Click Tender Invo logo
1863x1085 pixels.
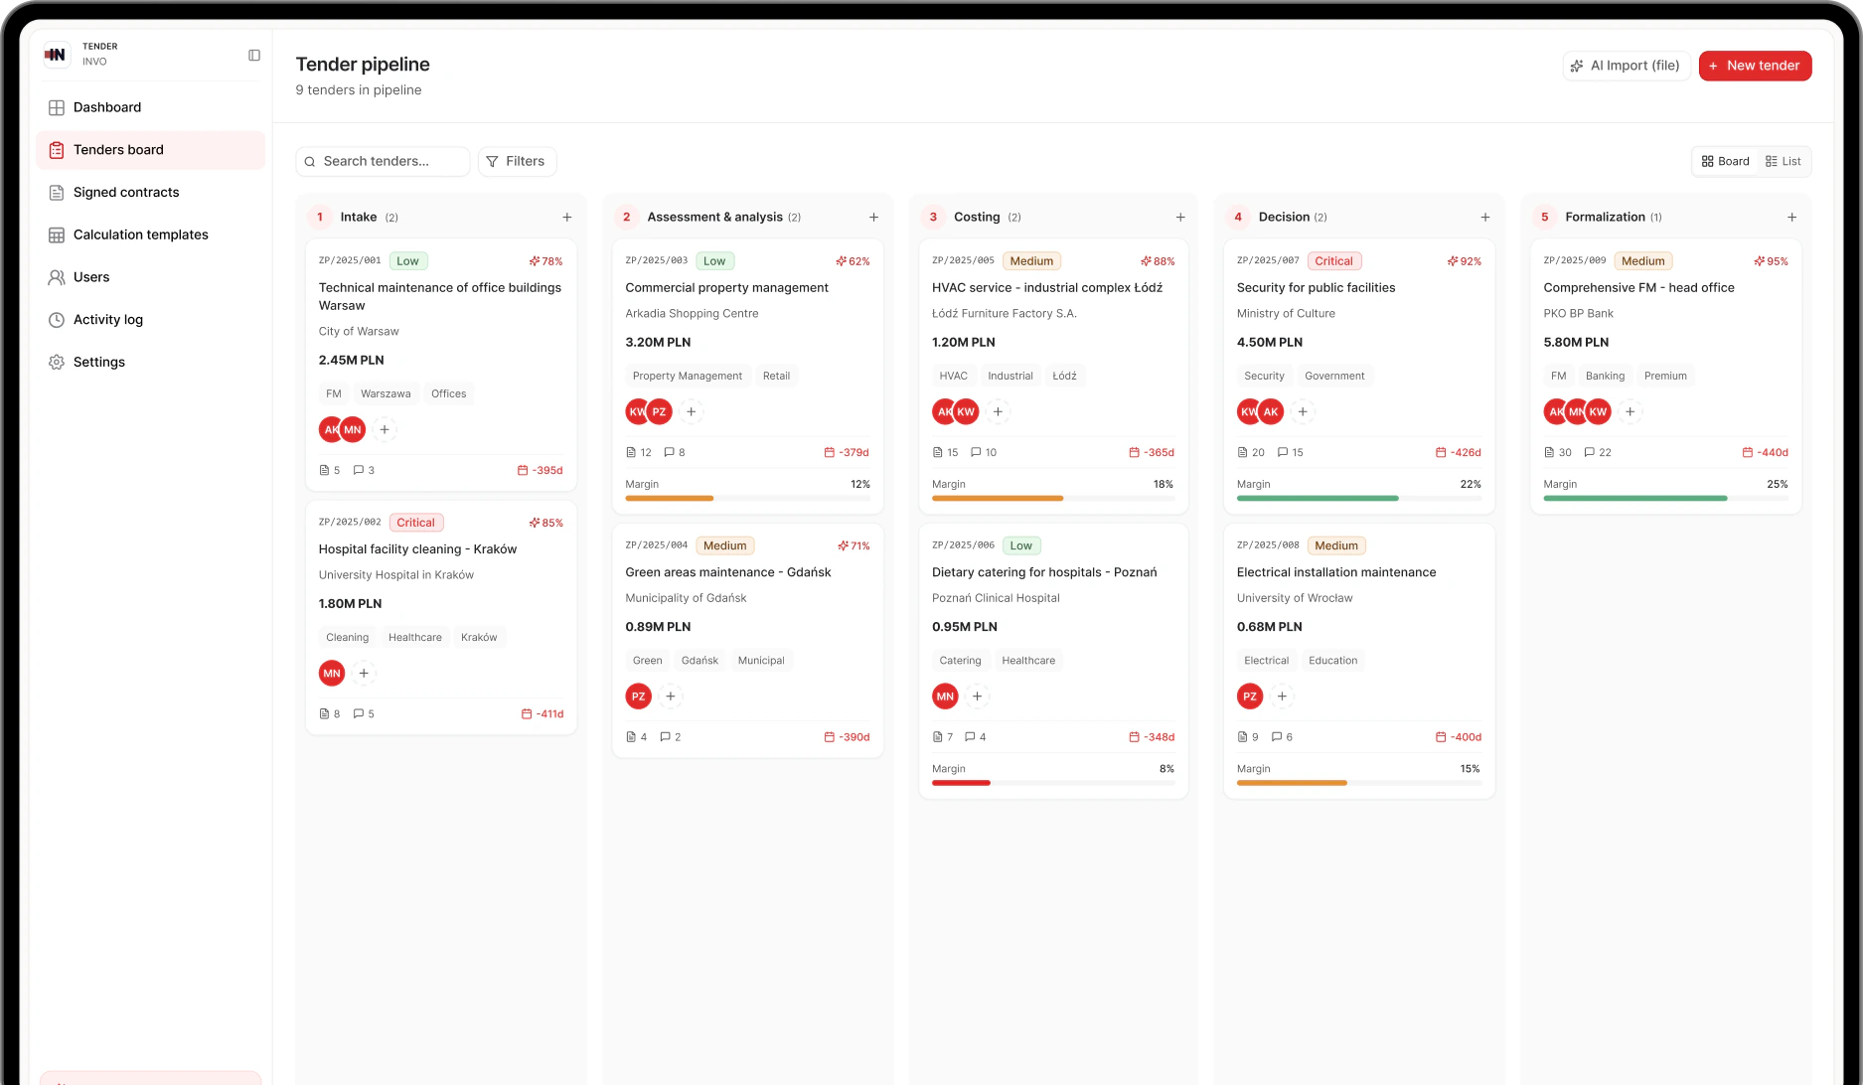coord(56,55)
